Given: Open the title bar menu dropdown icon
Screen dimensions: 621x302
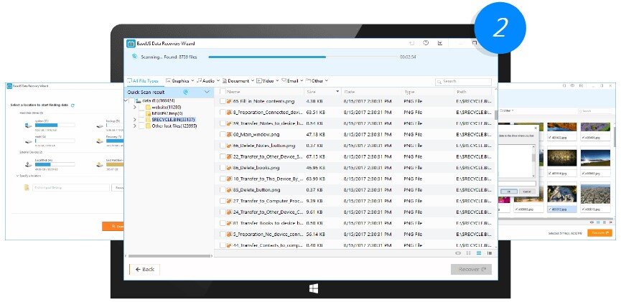Looking at the screenshot, I should pos(440,43).
